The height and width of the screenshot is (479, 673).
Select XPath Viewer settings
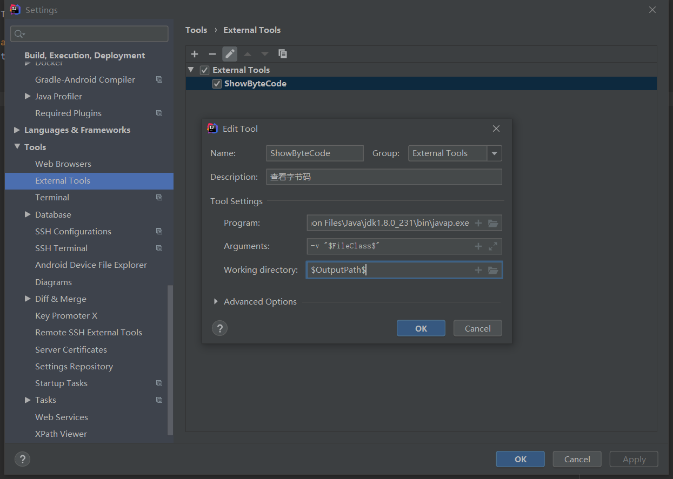[x=61, y=434]
